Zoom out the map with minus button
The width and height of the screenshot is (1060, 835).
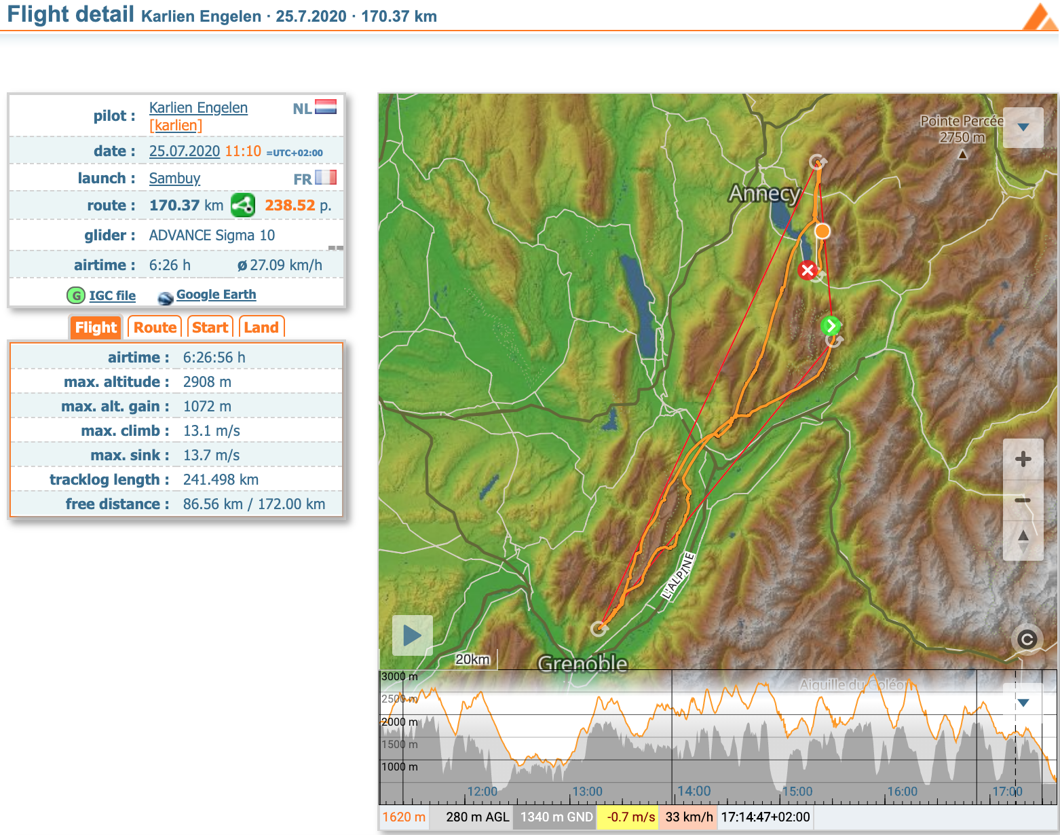click(1023, 500)
